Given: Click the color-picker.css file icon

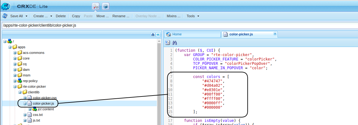Looking at the screenshot, I should coord(29,98).
